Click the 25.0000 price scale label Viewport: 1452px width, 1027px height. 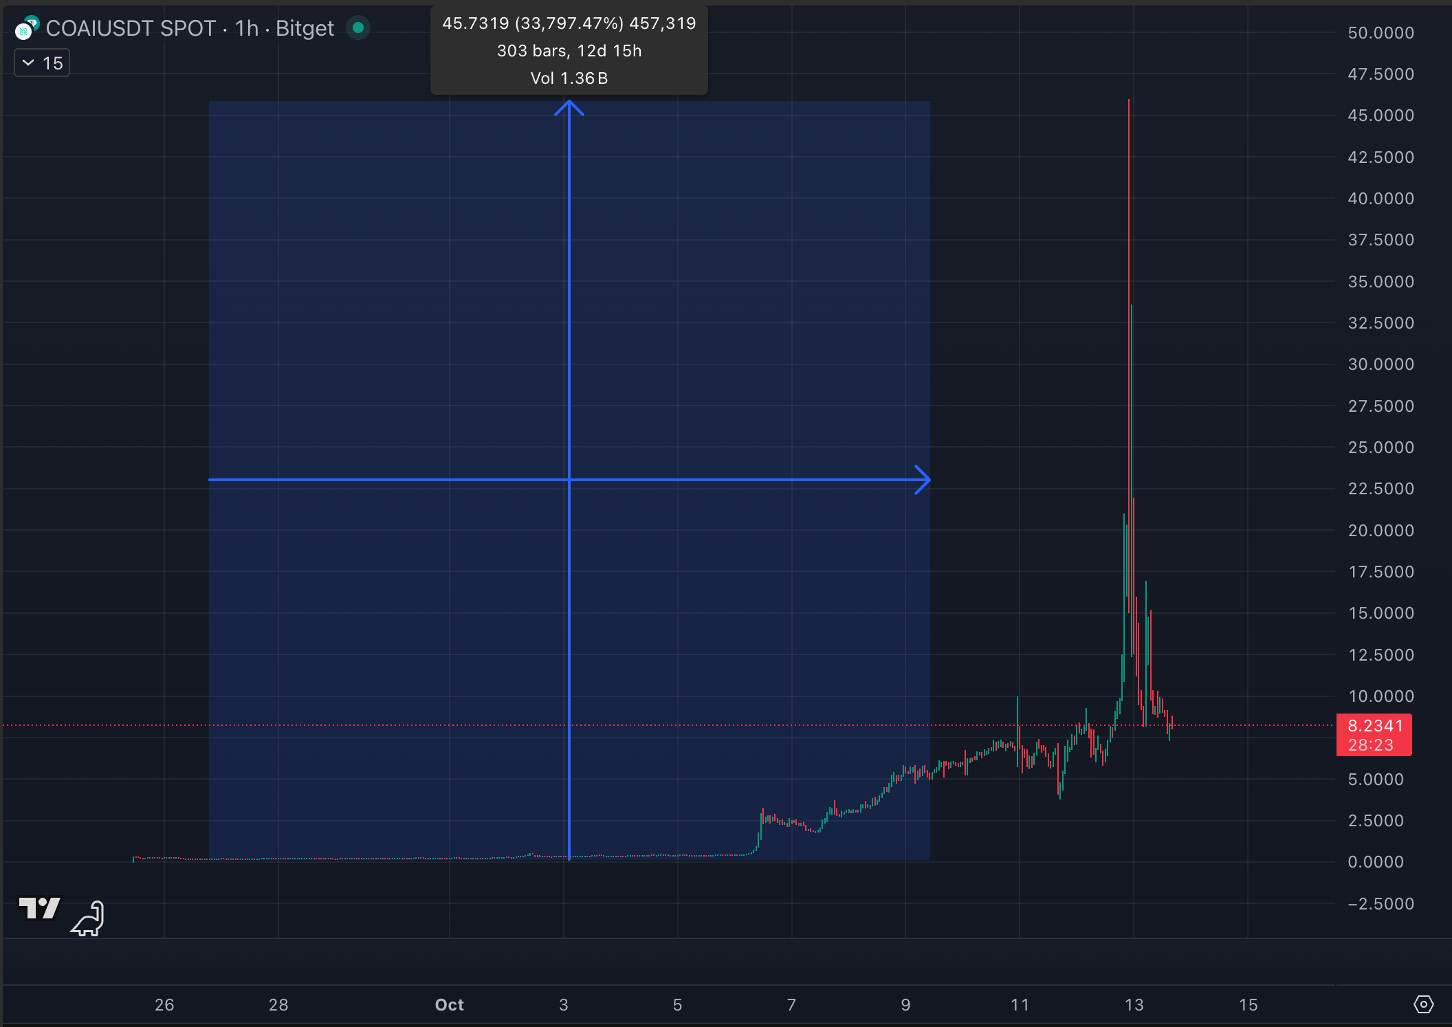[1380, 448]
